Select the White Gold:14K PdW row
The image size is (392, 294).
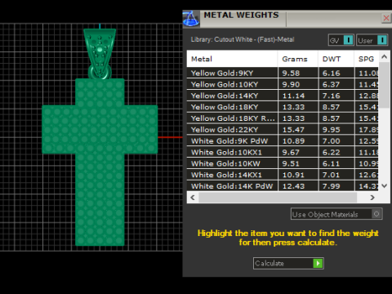[x=283, y=186]
